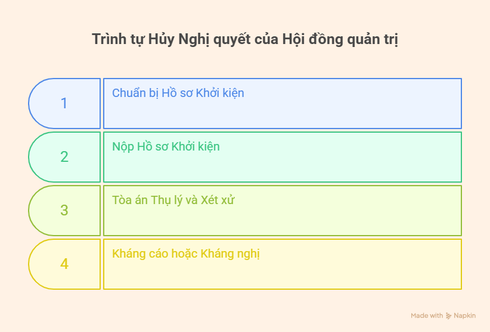Click the "Nộp Hồ sơ Khởi kiện" label
The image size is (490, 332).
[x=166, y=146]
